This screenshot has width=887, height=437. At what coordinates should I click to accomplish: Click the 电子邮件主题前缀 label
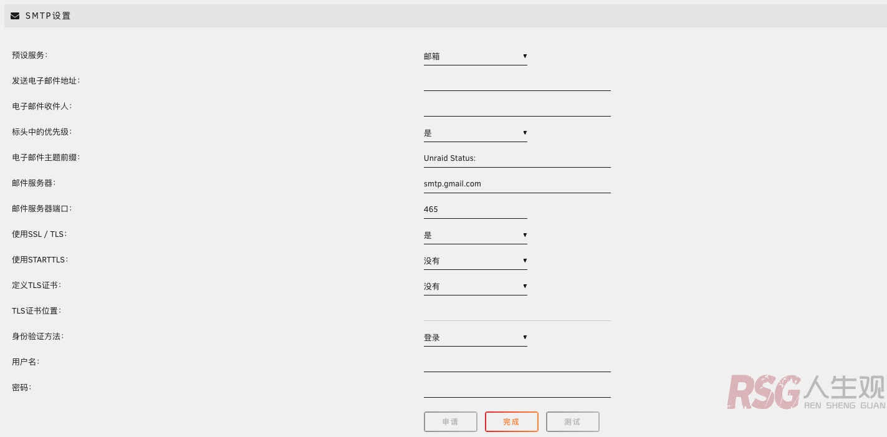tap(46, 157)
